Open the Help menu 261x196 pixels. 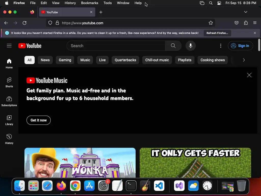pos(138,3)
